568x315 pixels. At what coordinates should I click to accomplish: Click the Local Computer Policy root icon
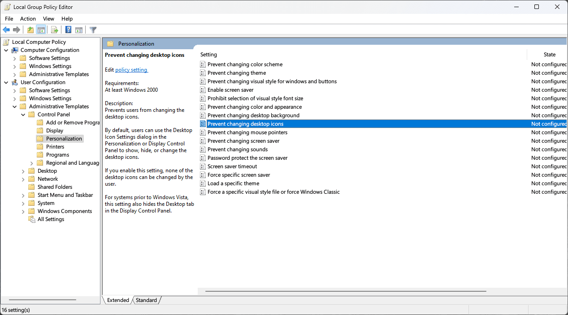[6, 42]
